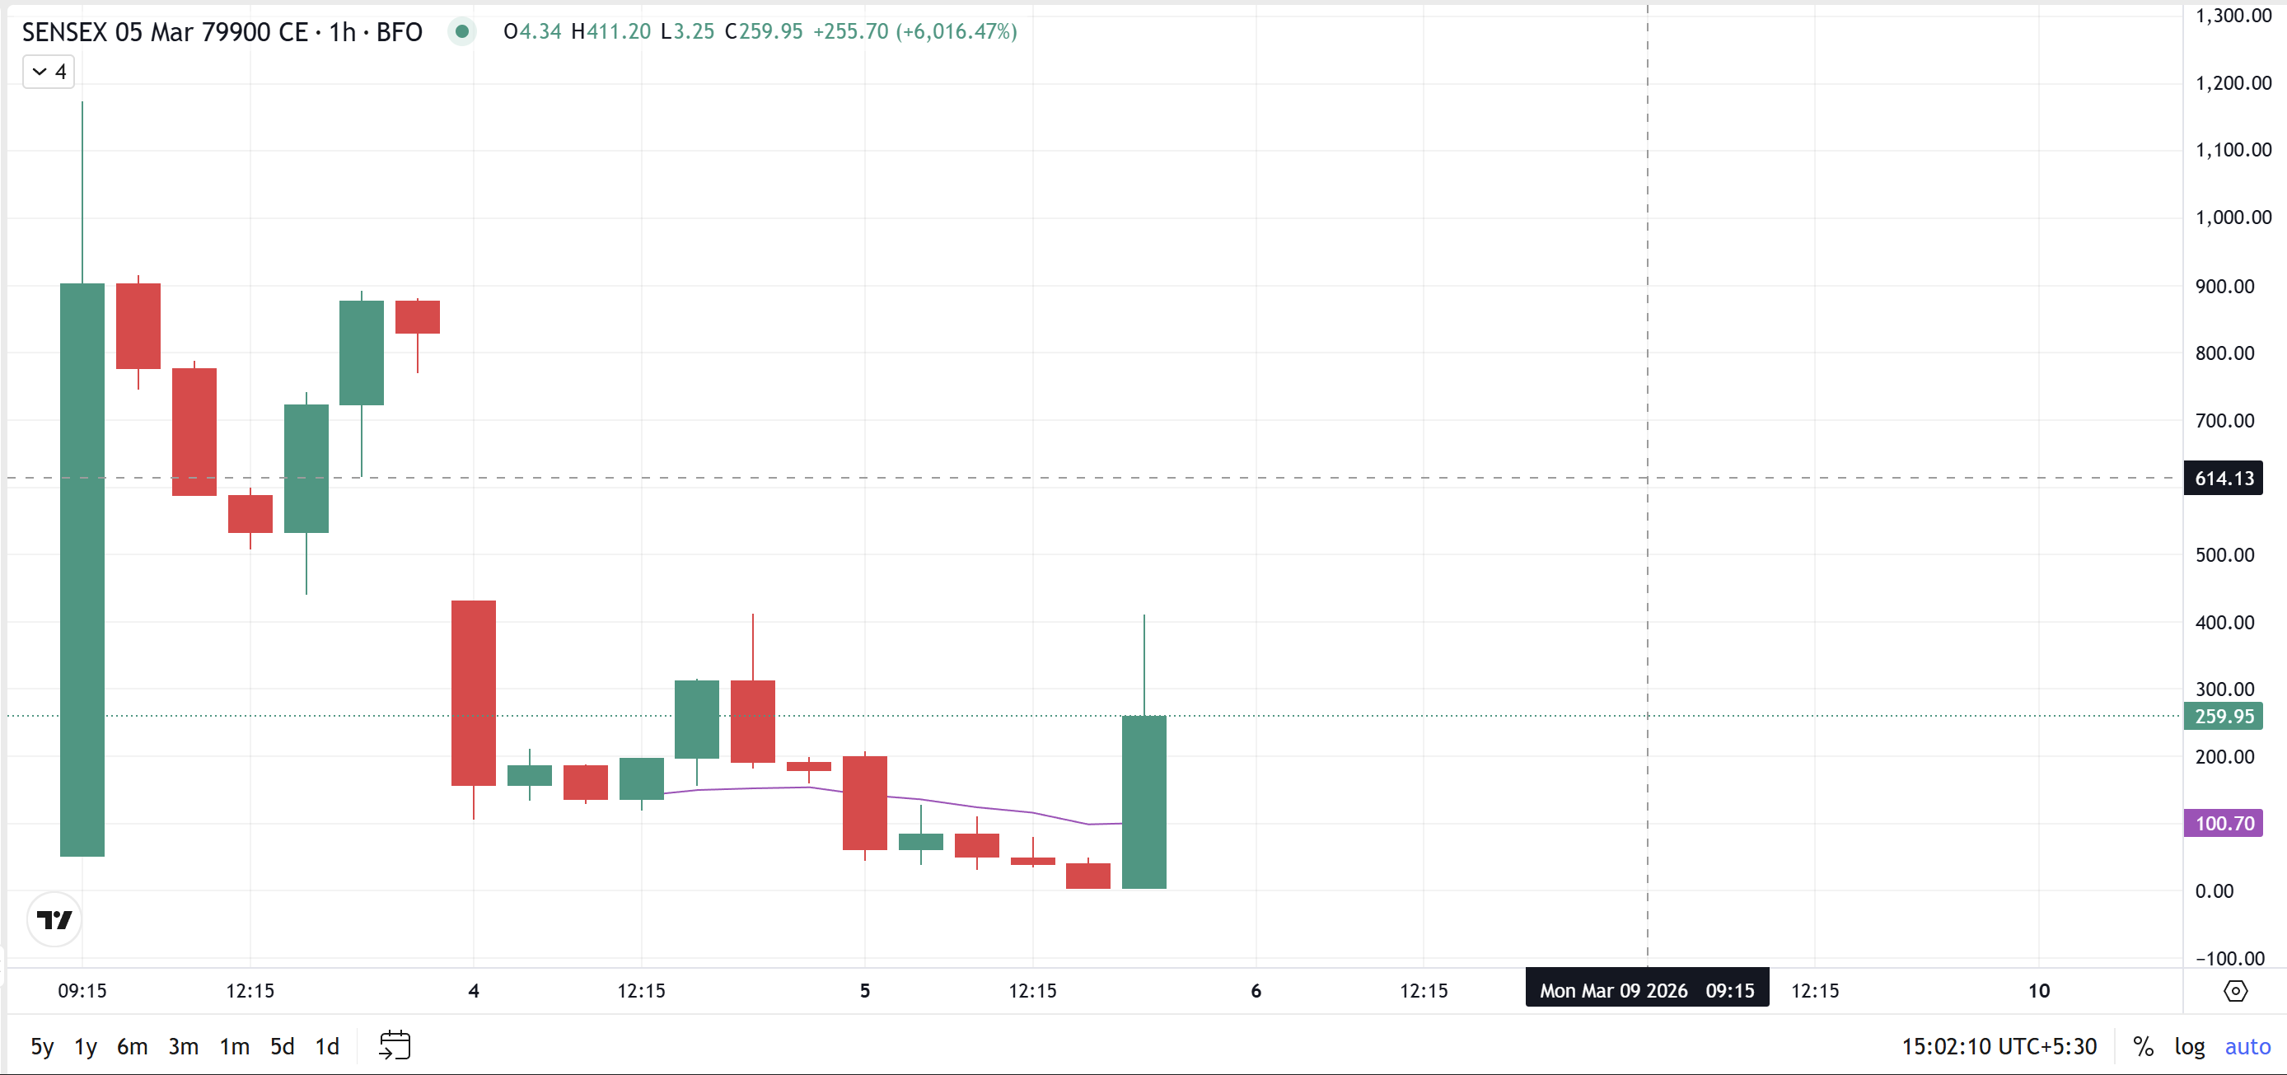Toggle logarithmic scale mode
The width and height of the screenshot is (2287, 1075).
[2188, 1047]
